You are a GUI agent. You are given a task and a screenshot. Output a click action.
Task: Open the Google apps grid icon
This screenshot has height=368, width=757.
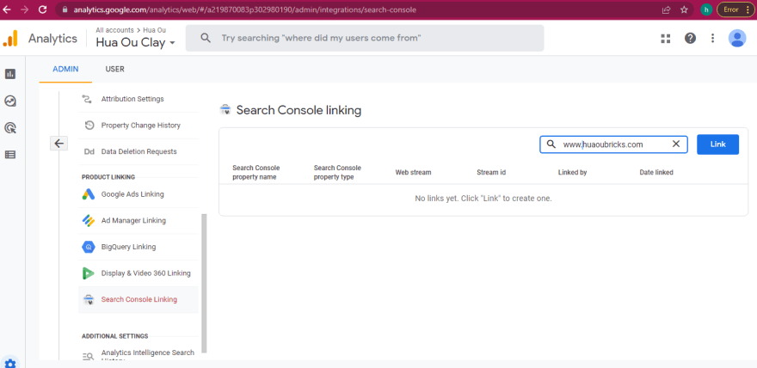tap(666, 39)
